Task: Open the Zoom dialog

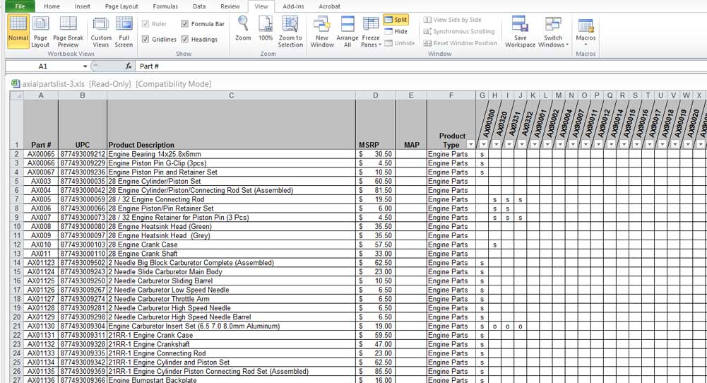Action: point(243,29)
